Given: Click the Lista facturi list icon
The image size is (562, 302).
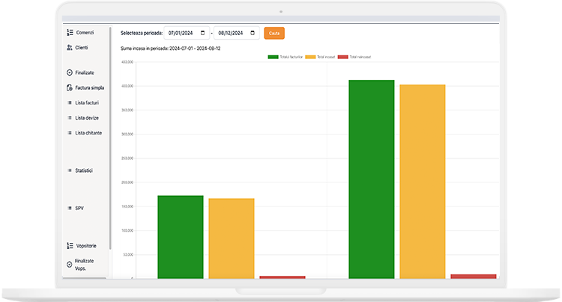Looking at the screenshot, I should [70, 102].
